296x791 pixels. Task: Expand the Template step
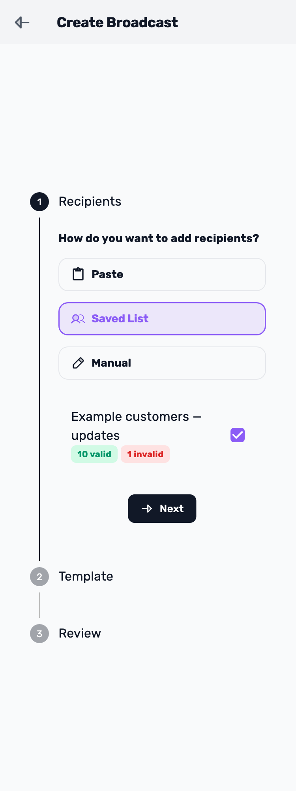tap(86, 577)
